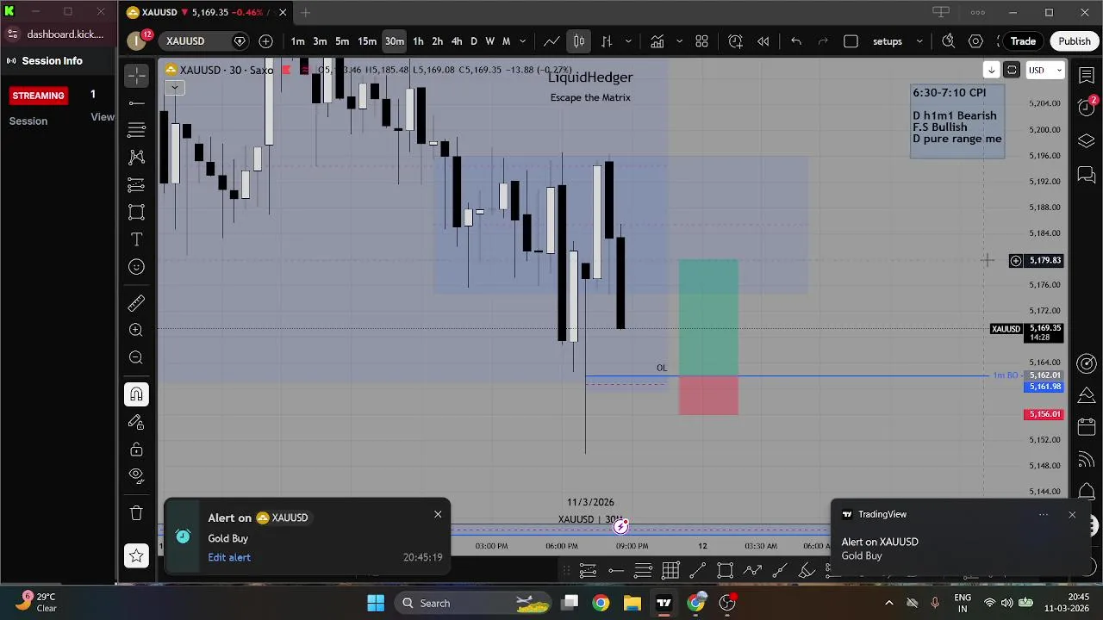Screen dimensions: 1103x620
Task: Select the 4h timeframe
Action: 457,41
